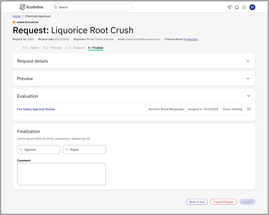The height and width of the screenshot is (215, 269).
Task: Click the magnifier search icon
Action: [x=56, y=7]
